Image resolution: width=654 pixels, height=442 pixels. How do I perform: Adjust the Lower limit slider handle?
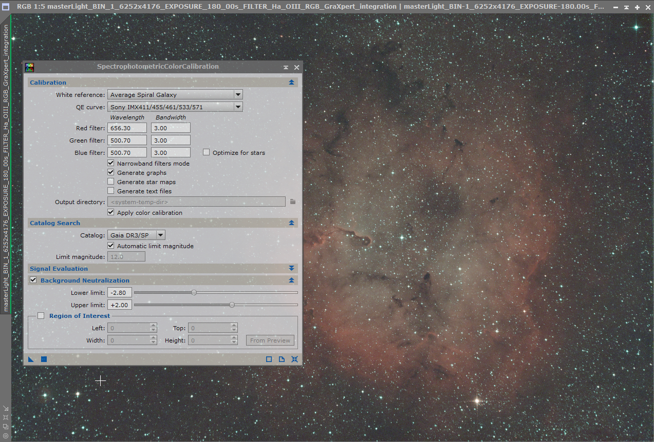pyautogui.click(x=194, y=292)
